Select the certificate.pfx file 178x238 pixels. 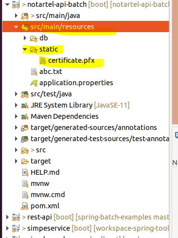71,60
